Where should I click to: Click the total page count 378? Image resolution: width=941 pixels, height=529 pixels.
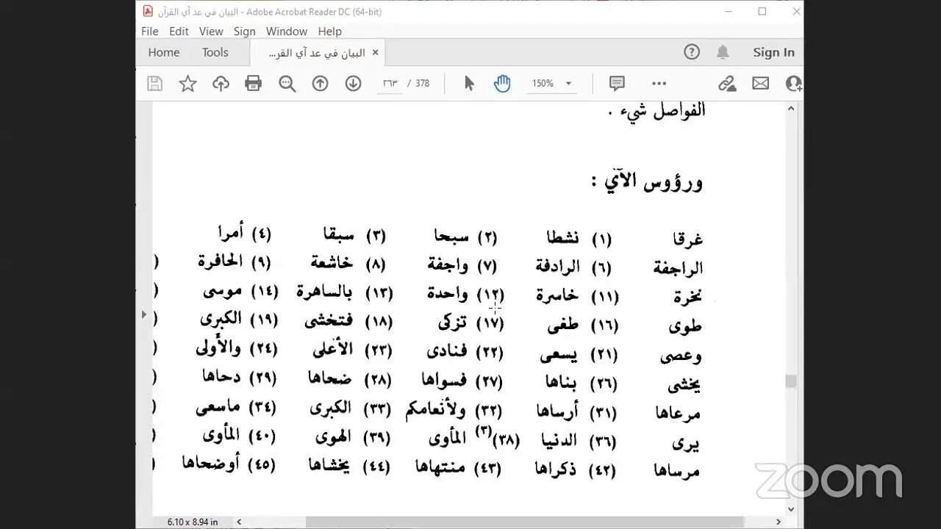[x=422, y=84]
